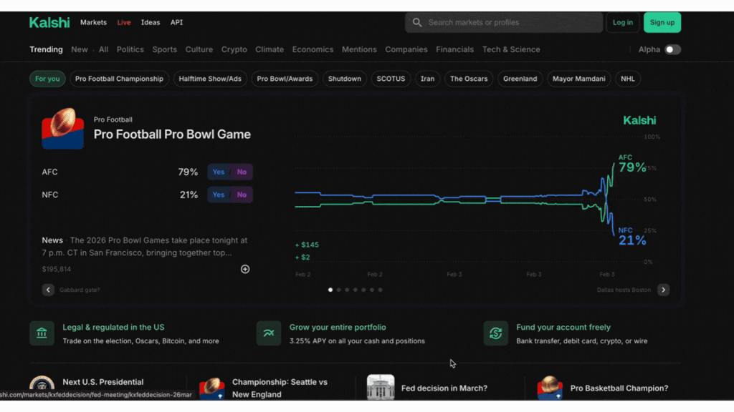Click the Fund your account freely icon
734x412 pixels.
point(495,333)
